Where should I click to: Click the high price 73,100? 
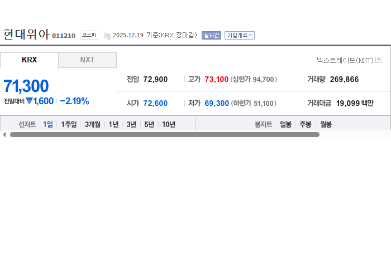[x=217, y=79]
